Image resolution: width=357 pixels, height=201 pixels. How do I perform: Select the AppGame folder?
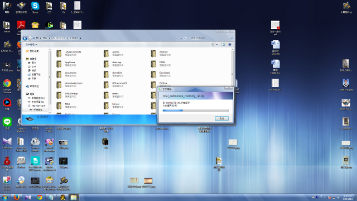tap(67, 64)
